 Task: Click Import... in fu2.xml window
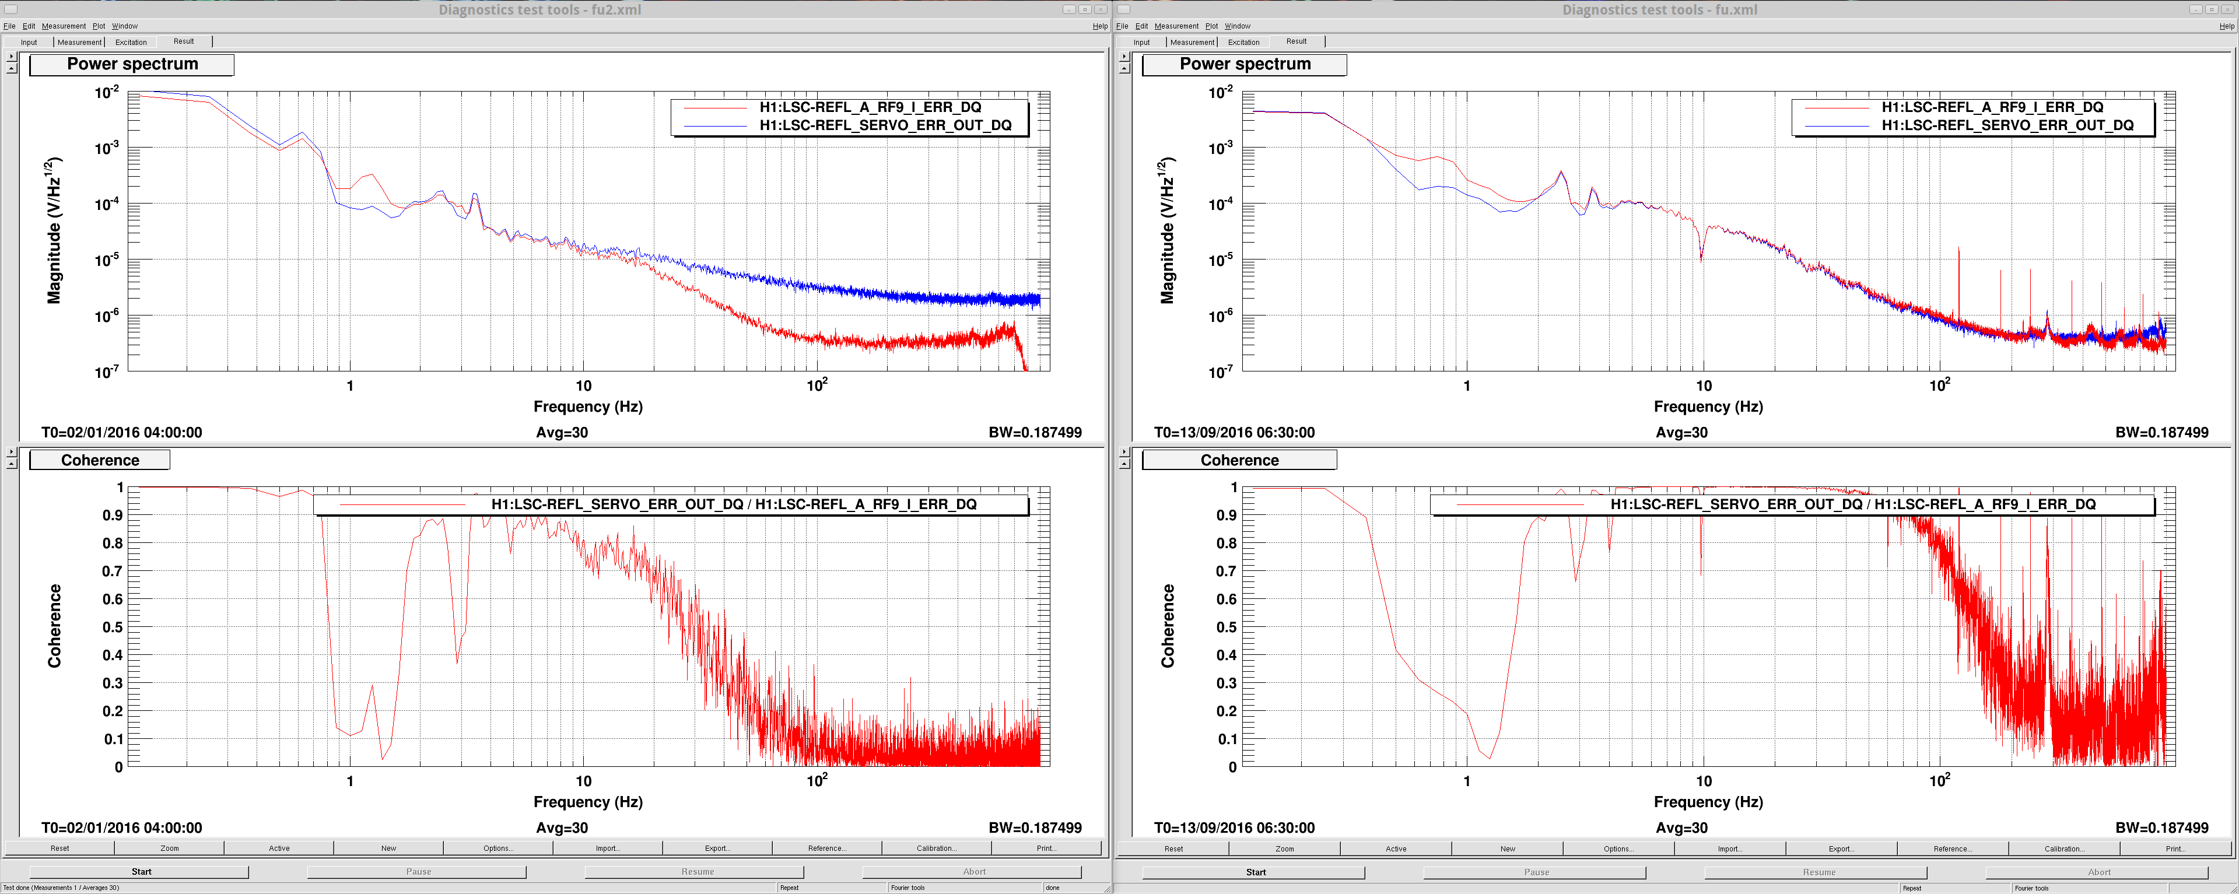608,848
